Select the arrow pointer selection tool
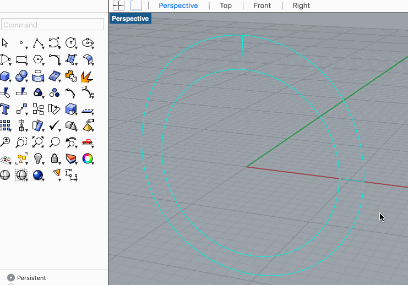This screenshot has width=408, height=285. (5, 43)
